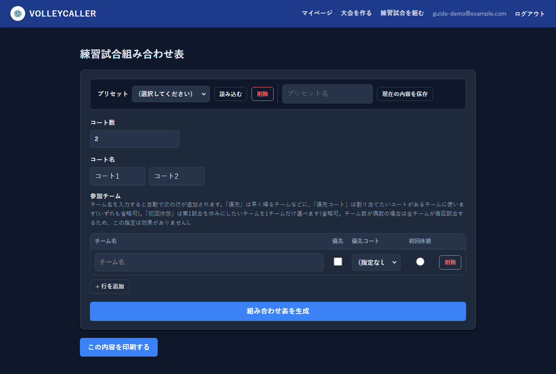Click the 参加チーム section label
This screenshot has height=374, width=556.
(x=106, y=196)
